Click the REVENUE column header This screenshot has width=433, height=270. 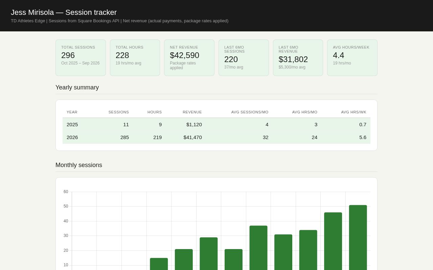pyautogui.click(x=192, y=112)
